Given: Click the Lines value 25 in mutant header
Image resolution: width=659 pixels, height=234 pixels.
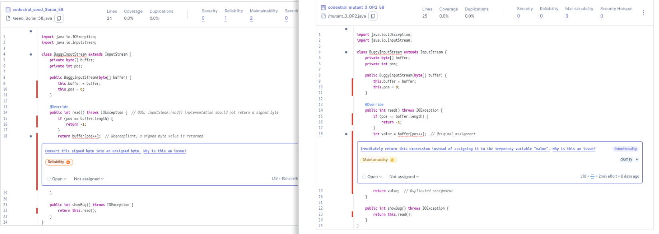Looking at the screenshot, I should tap(425, 16).
